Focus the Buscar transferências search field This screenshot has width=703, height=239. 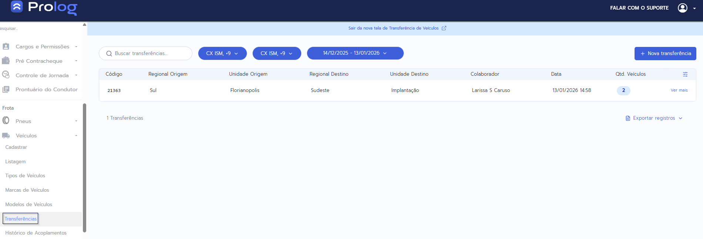pos(150,53)
